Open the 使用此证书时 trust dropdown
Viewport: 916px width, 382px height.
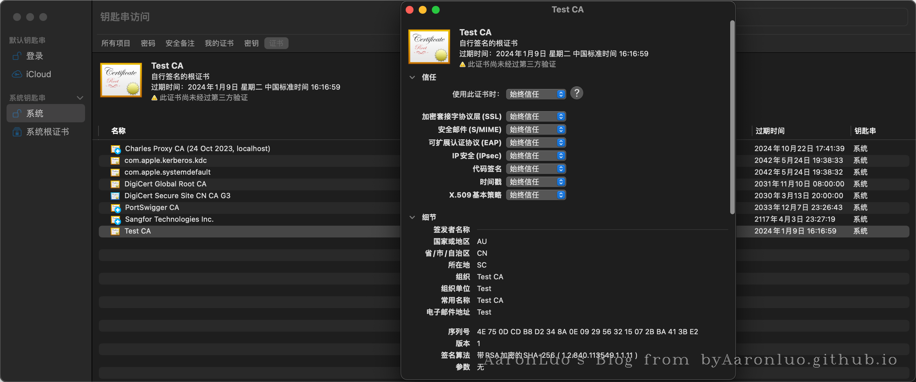pyautogui.click(x=536, y=94)
